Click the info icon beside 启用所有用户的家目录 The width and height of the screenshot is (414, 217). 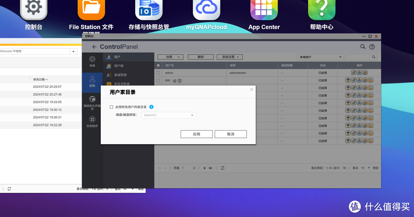coord(151,107)
